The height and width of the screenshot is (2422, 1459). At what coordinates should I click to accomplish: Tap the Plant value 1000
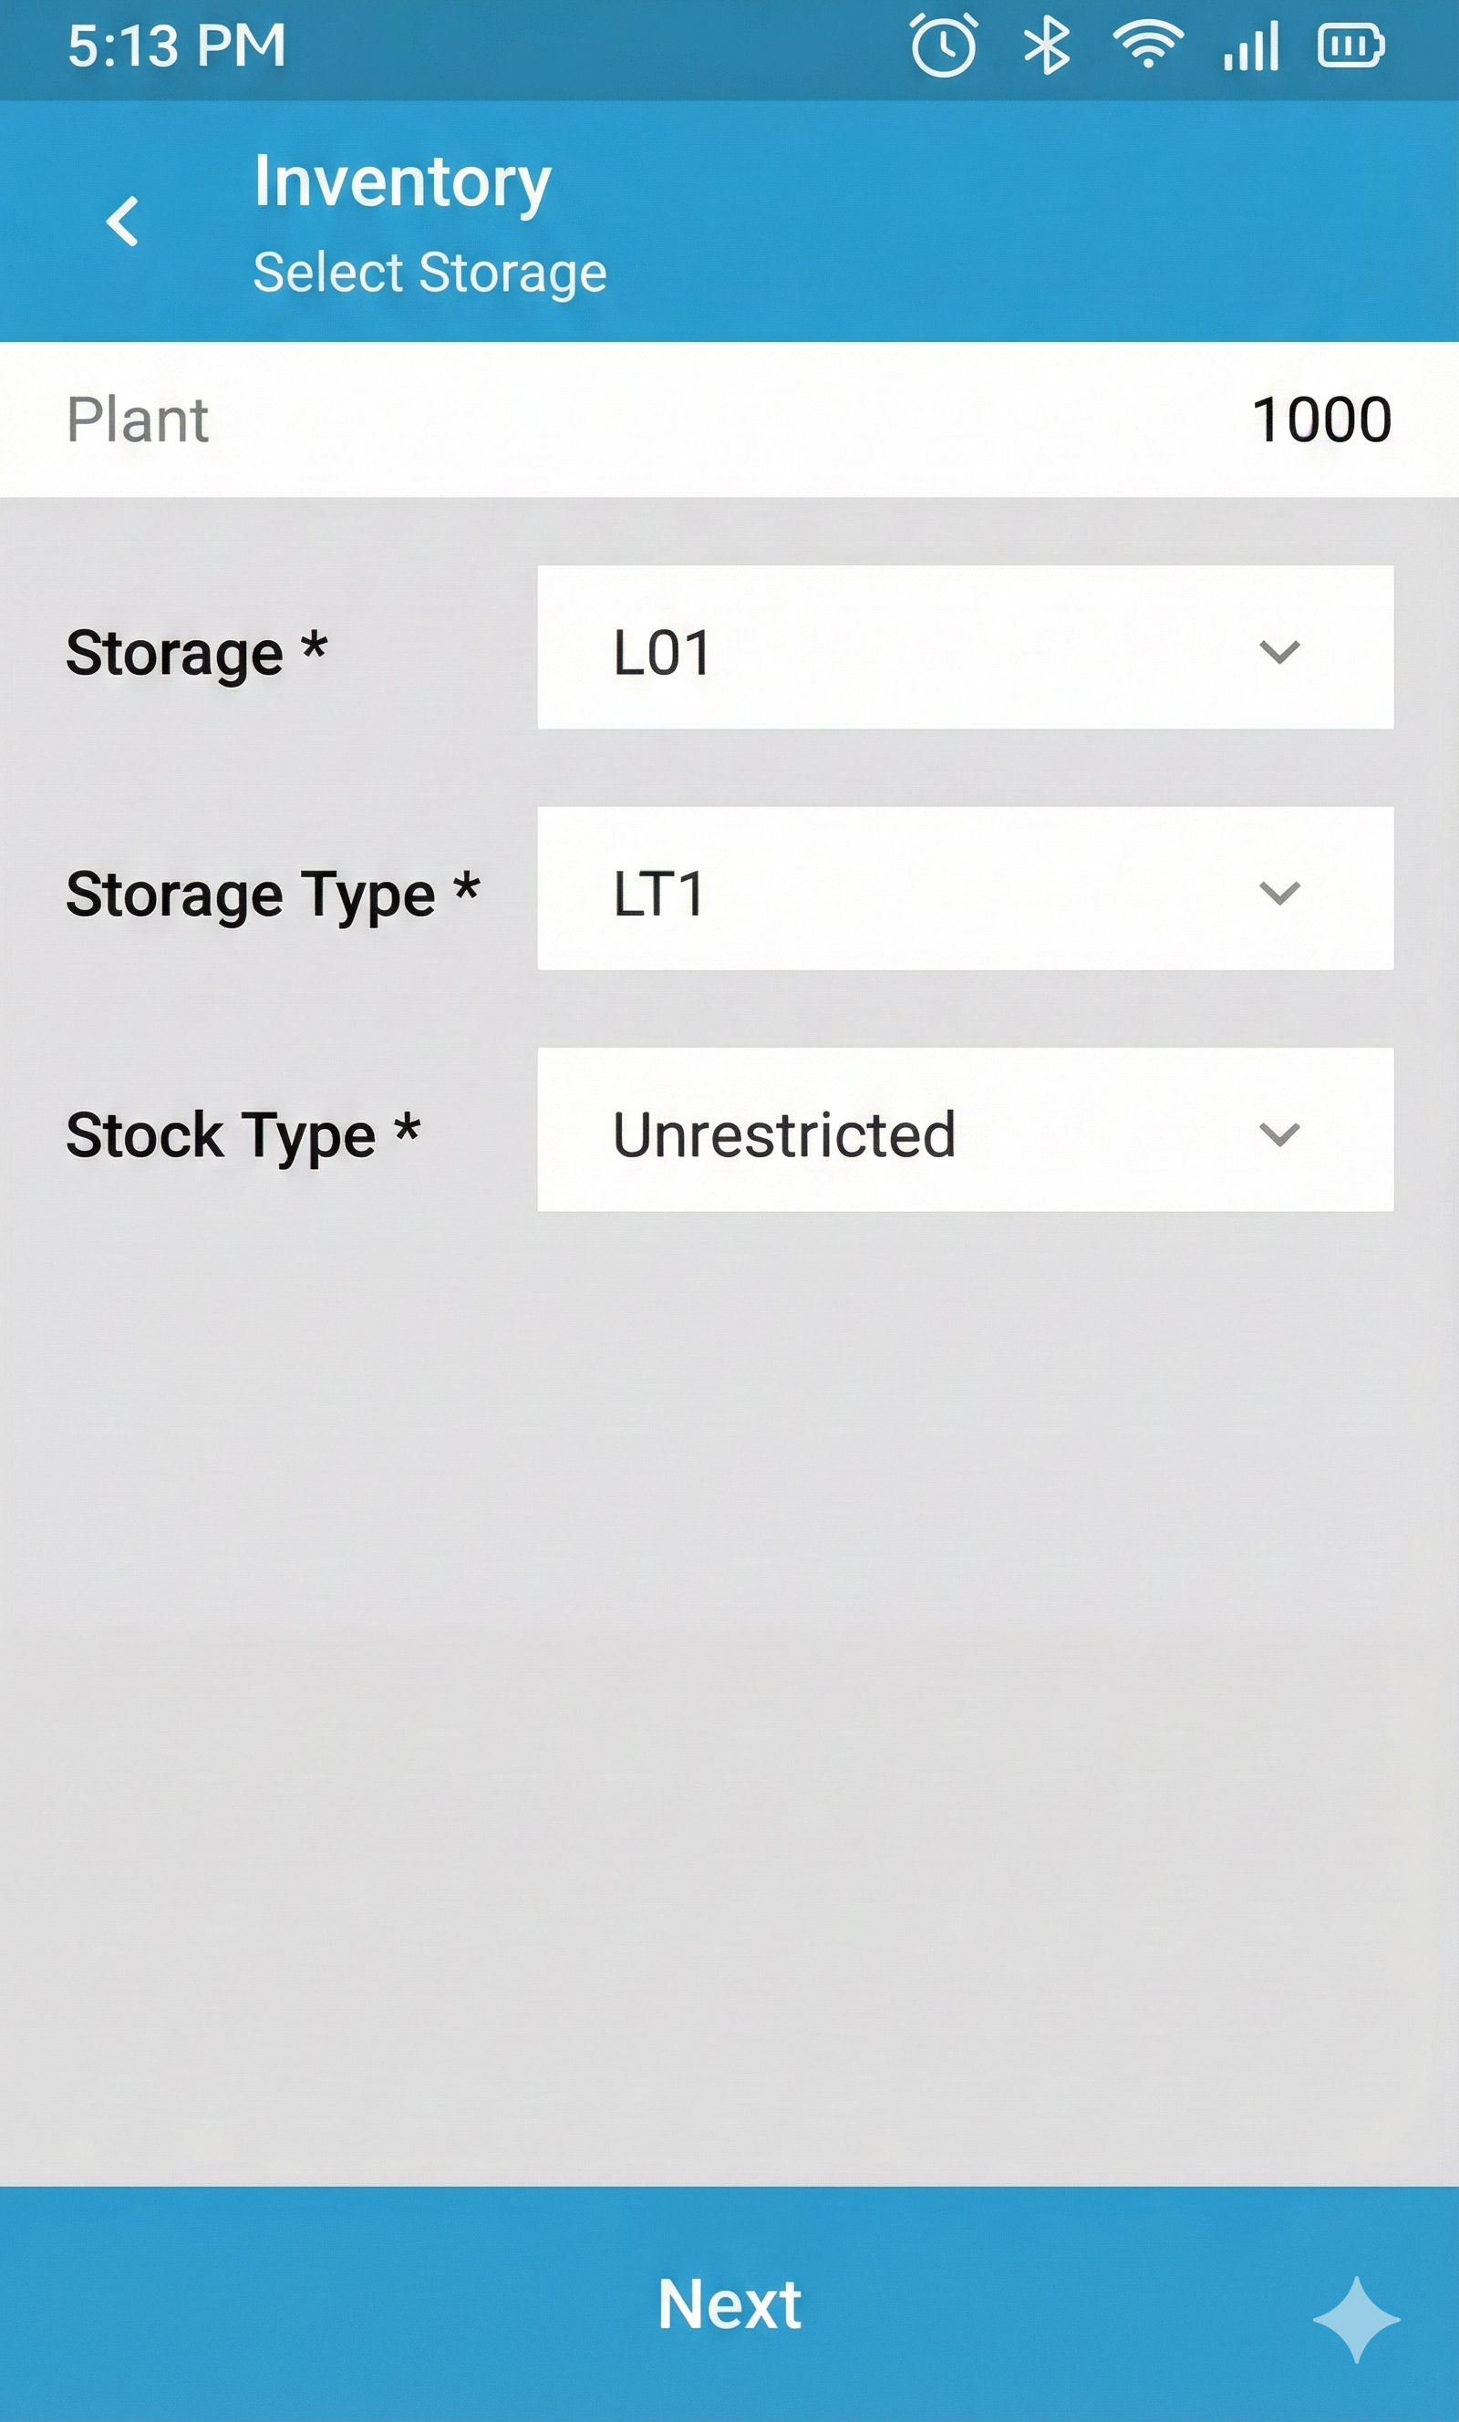[1320, 419]
